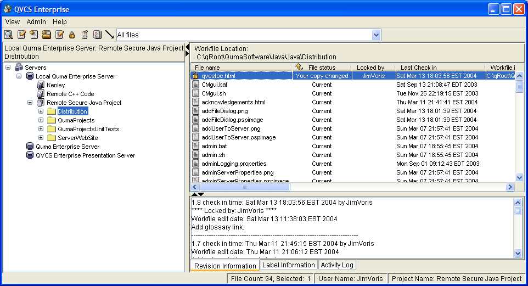Open the View menu
This screenshot has height=286, width=528.
click(13, 21)
